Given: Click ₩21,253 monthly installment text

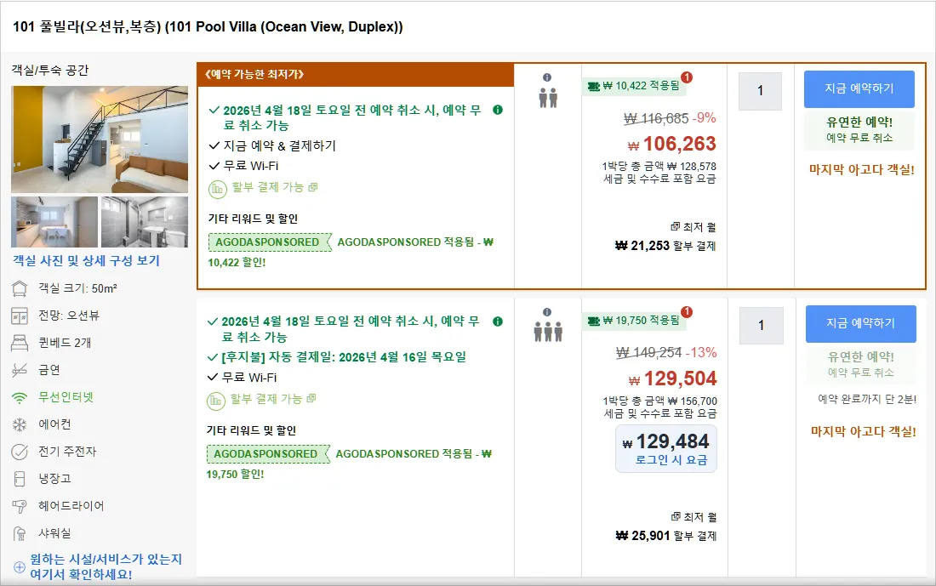Looking at the screenshot, I should [665, 246].
